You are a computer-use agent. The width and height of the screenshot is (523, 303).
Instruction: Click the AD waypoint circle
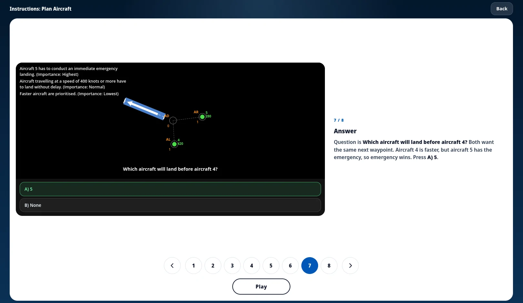[x=173, y=120]
